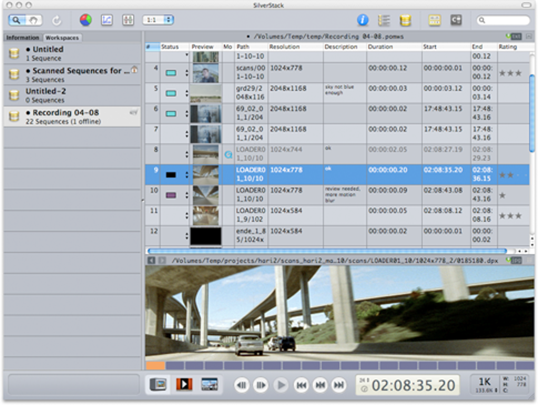Click the orange first frame timeline marker
The image size is (538, 405).
155,365
